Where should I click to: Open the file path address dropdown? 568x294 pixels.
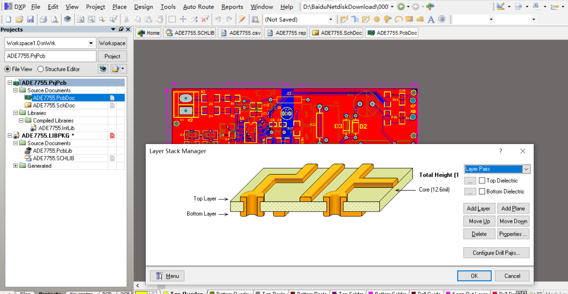392,7
